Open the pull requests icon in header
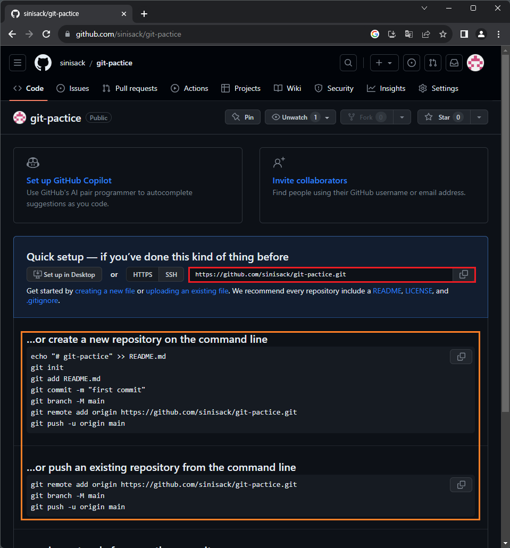The image size is (510, 548). [433, 63]
